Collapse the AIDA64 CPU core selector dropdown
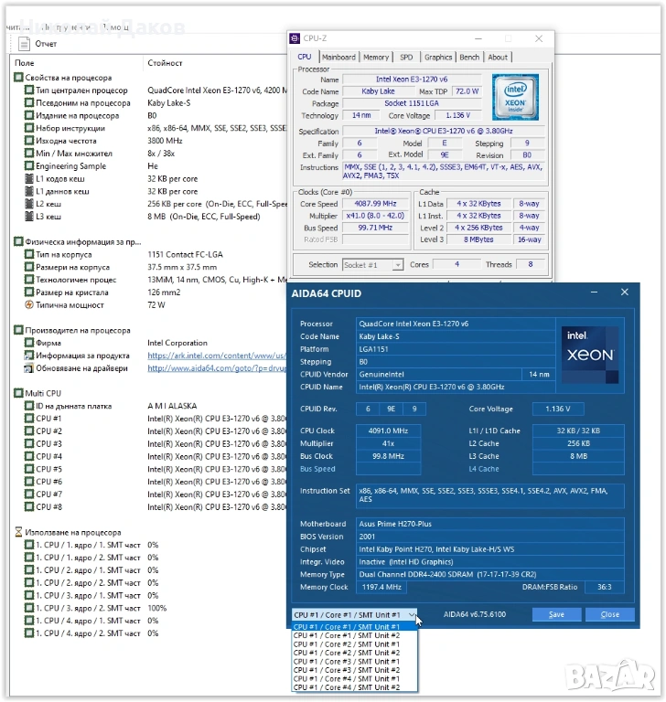666x702 pixels. 413,615
